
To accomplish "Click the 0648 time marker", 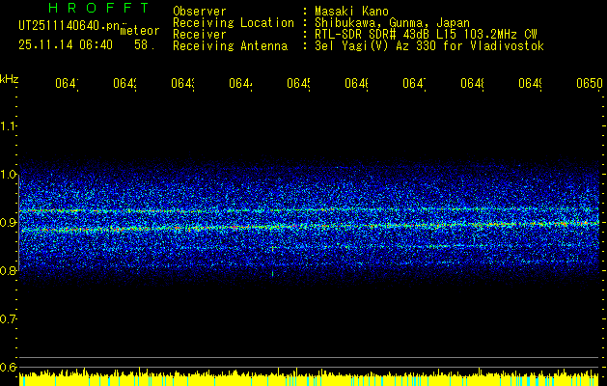I will [472, 83].
